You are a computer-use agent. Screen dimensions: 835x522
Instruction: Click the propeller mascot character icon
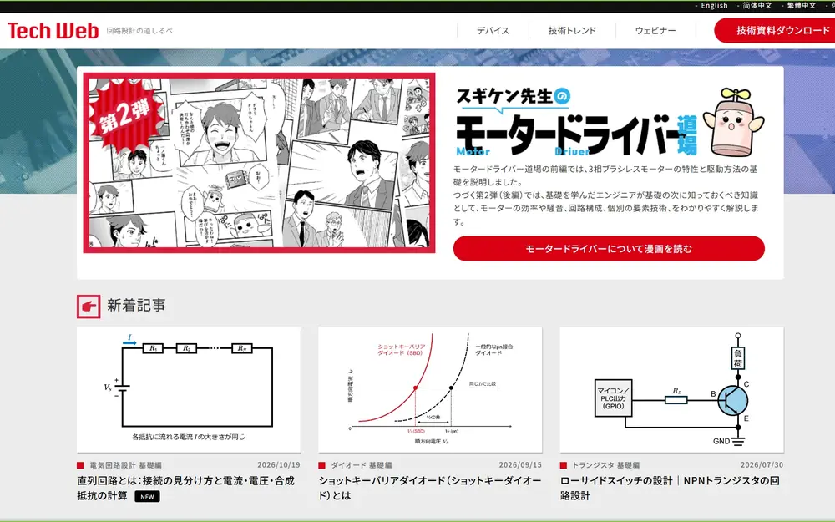(x=733, y=121)
